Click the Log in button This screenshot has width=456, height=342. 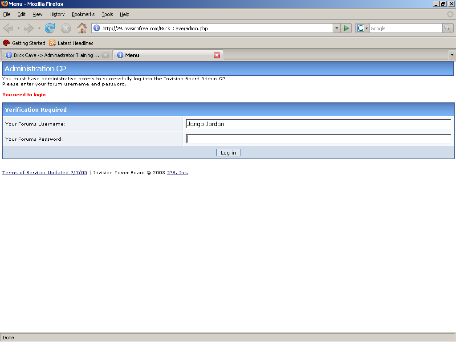pyautogui.click(x=228, y=153)
